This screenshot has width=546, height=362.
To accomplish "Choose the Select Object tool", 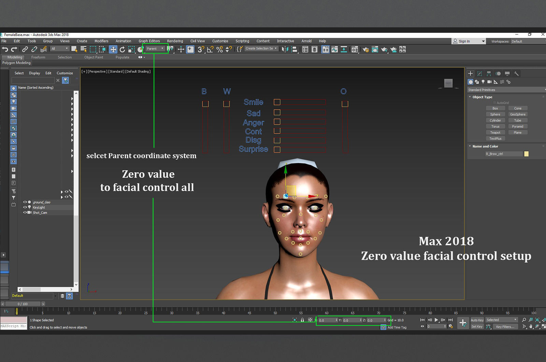I will [74, 49].
